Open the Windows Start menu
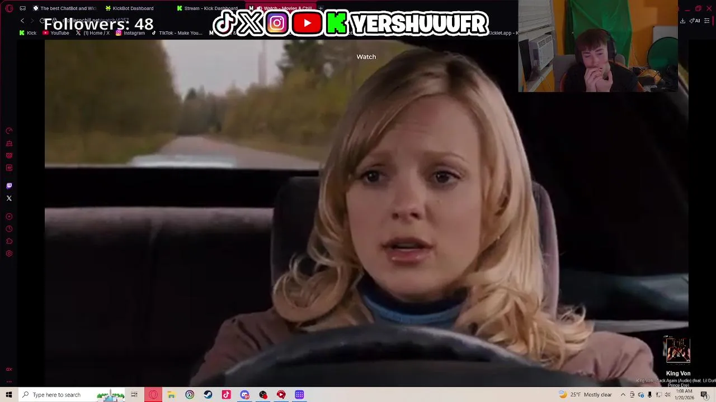 click(9, 395)
